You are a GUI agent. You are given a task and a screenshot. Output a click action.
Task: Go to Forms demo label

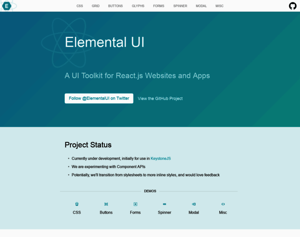[x=135, y=212]
